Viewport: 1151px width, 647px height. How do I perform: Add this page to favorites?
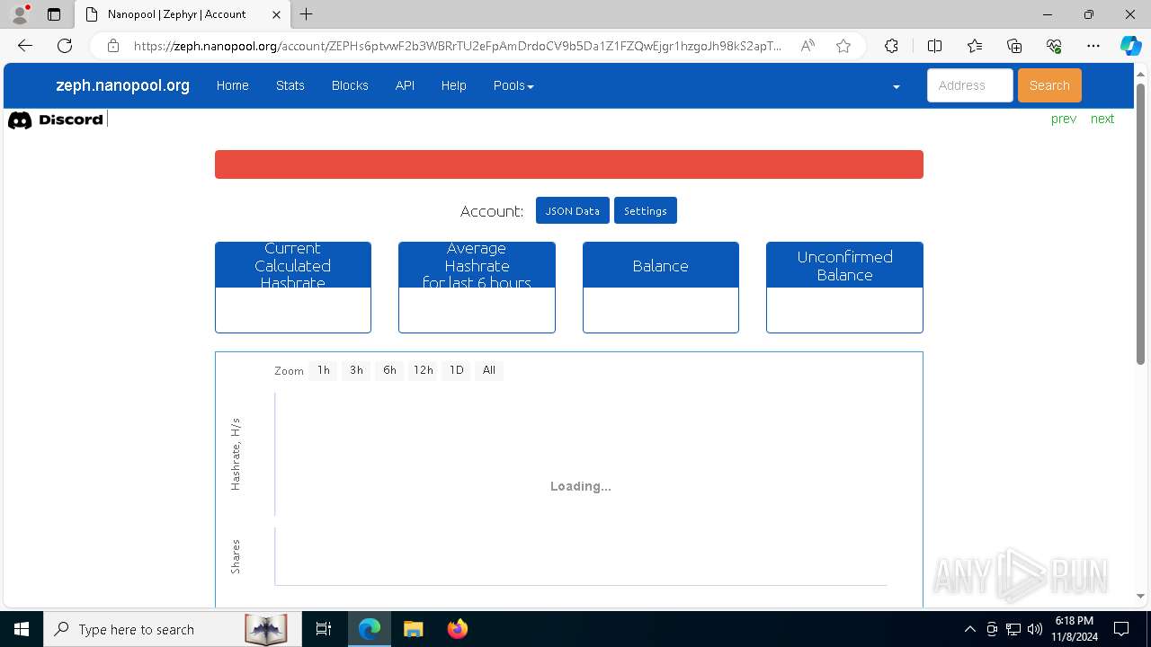(x=843, y=46)
